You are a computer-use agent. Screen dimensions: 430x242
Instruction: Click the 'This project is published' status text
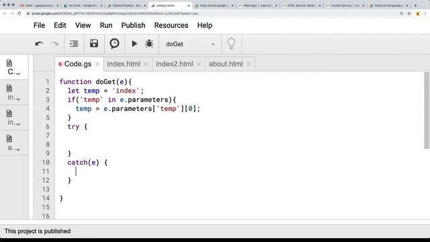pos(38,231)
